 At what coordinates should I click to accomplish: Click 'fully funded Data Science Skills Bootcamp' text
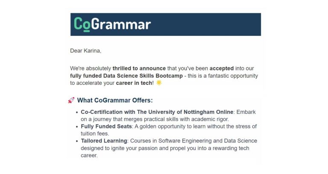coord(126,75)
